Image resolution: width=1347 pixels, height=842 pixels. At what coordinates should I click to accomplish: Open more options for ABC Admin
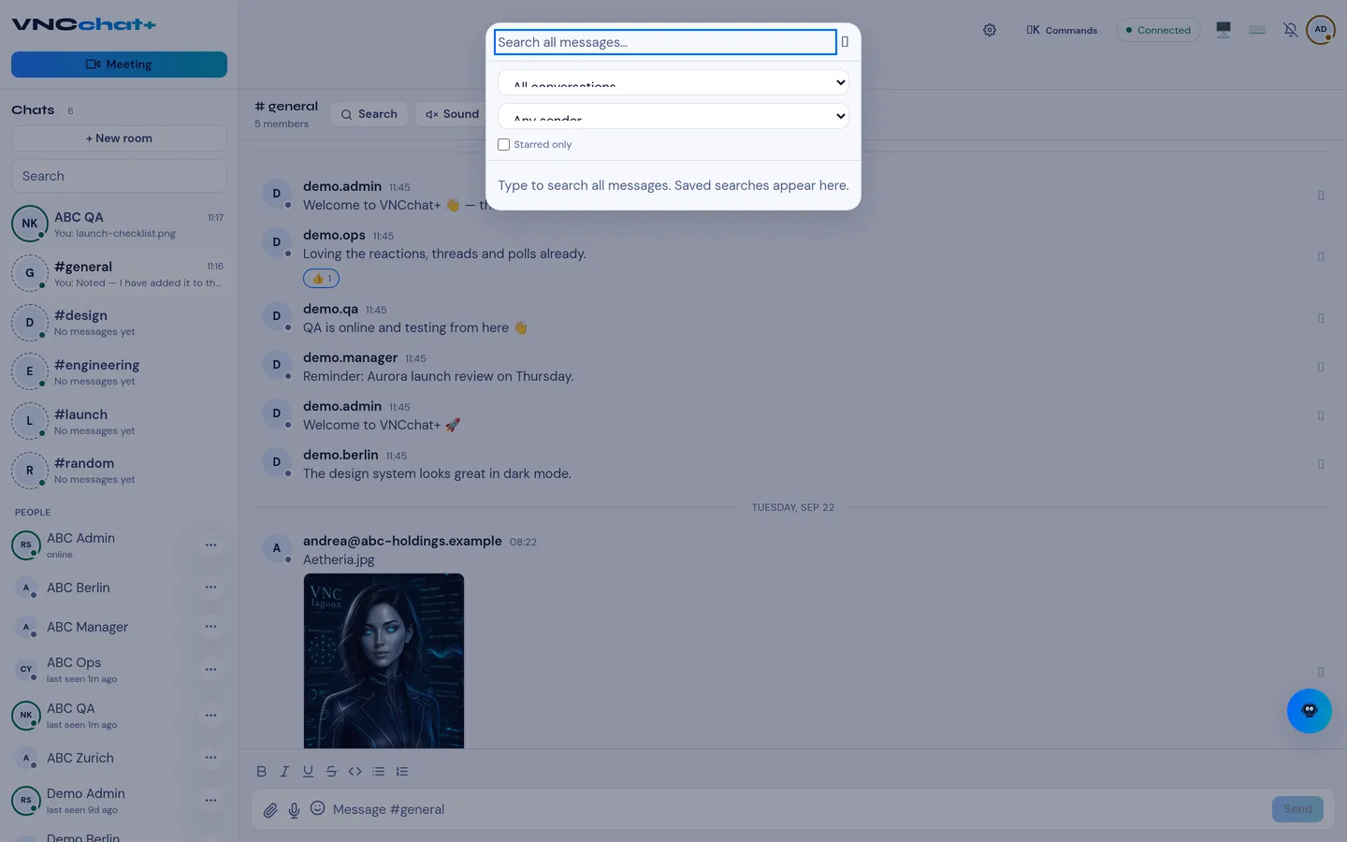pyautogui.click(x=211, y=545)
